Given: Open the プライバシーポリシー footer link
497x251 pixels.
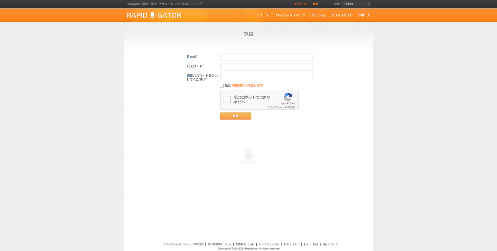Looking at the screenshot, I should pos(175,244).
